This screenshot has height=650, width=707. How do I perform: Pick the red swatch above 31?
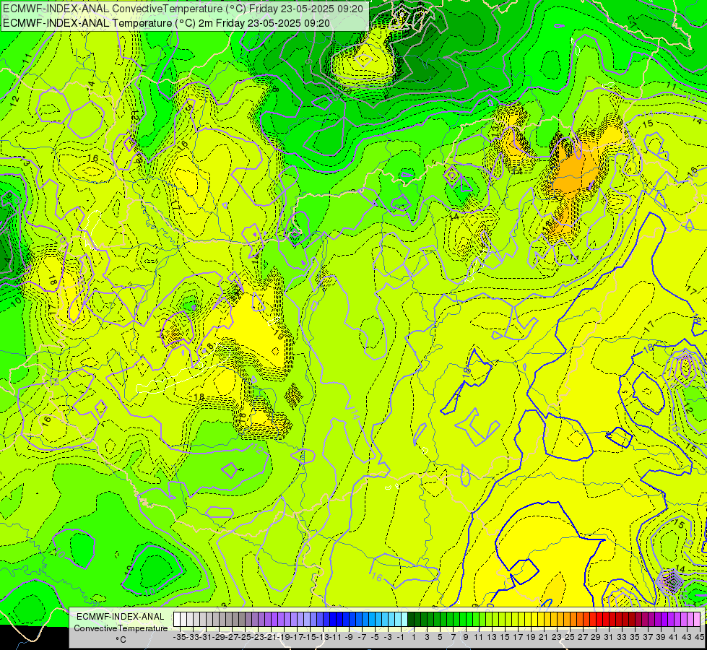(x=606, y=620)
